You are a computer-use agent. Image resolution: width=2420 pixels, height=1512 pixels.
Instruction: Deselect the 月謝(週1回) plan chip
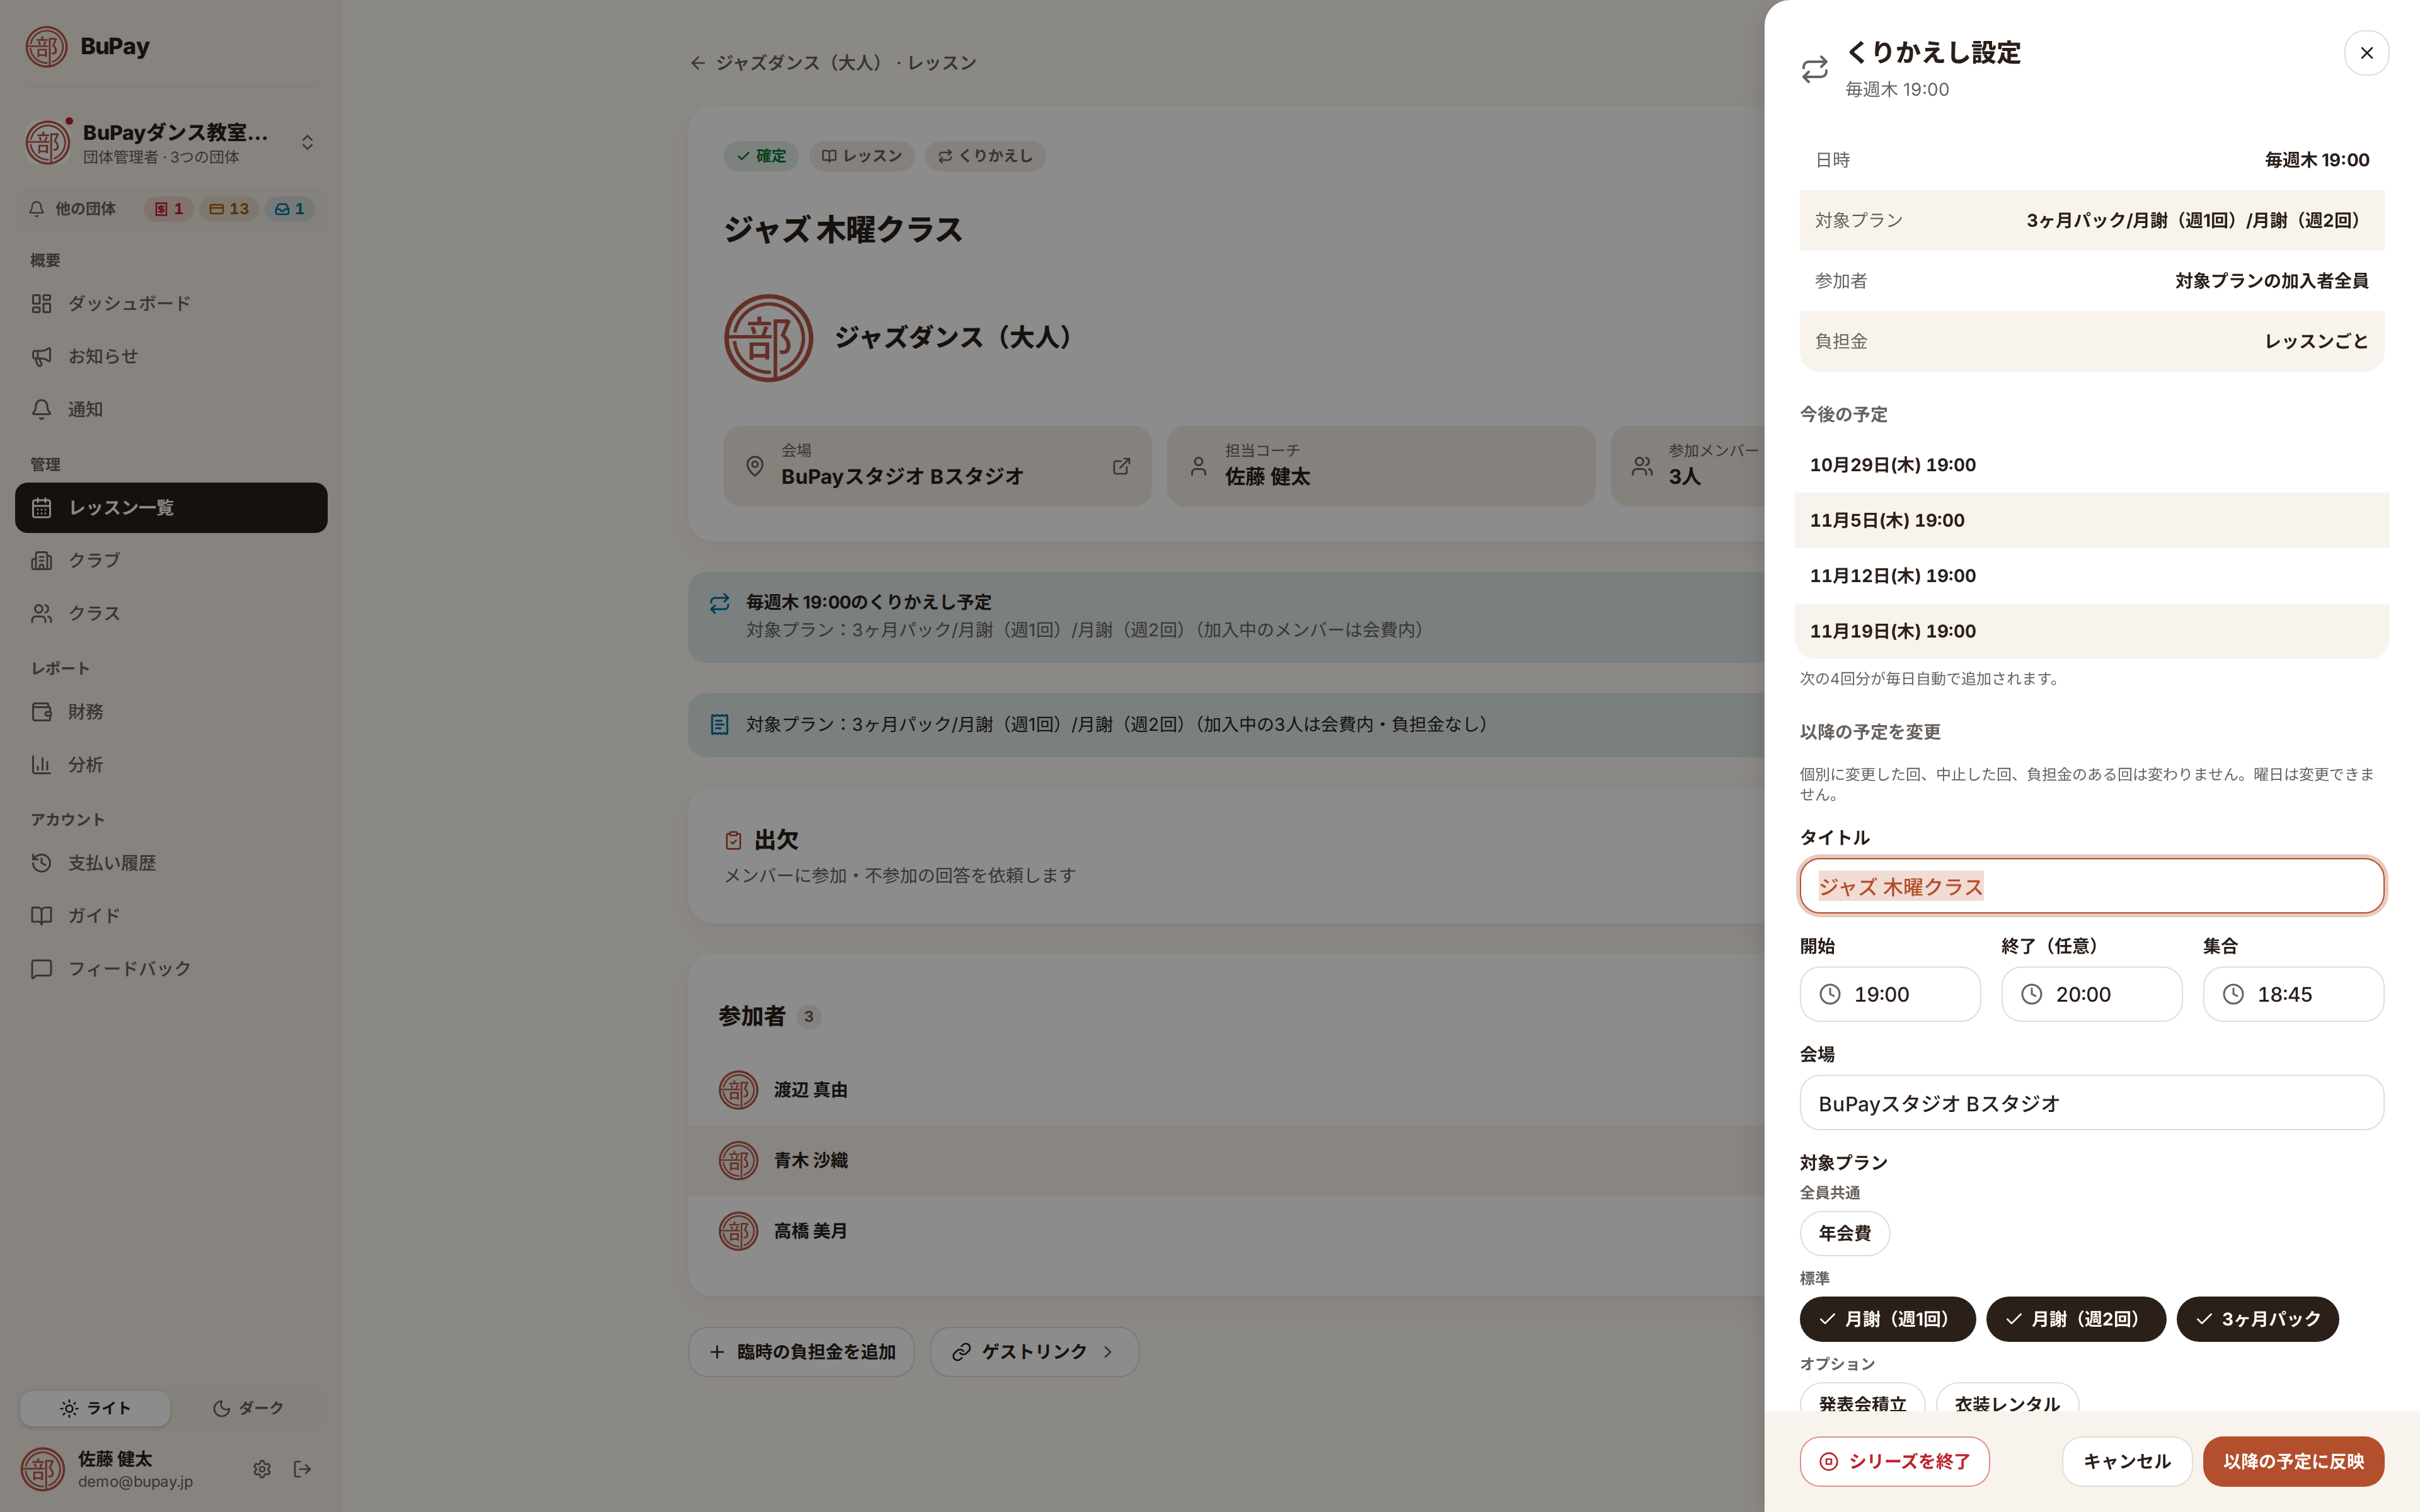(1887, 1319)
